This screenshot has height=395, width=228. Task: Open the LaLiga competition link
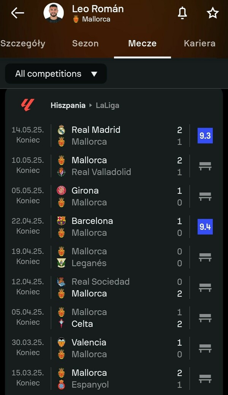108,105
